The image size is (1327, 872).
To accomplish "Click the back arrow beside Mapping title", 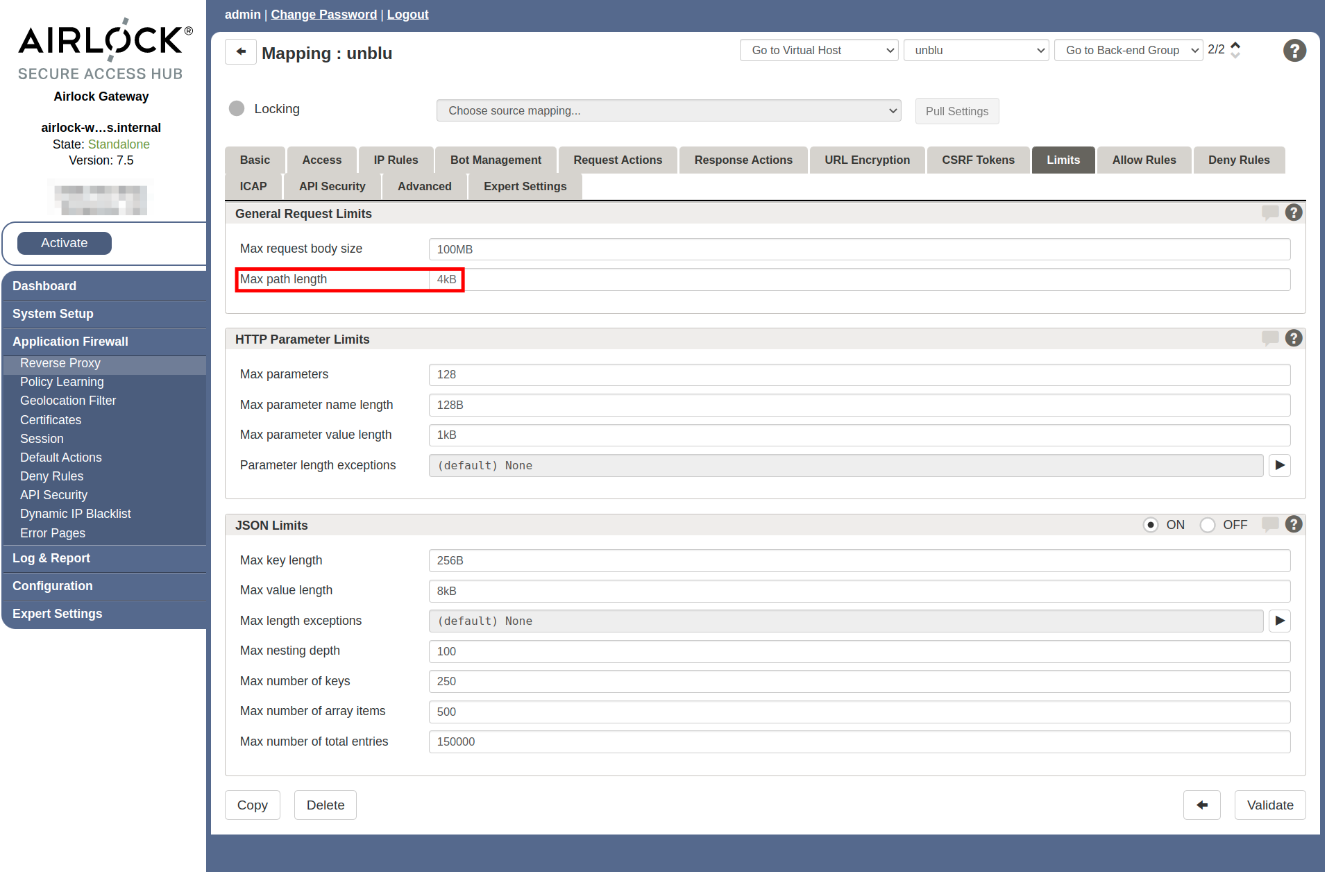I will tap(241, 52).
